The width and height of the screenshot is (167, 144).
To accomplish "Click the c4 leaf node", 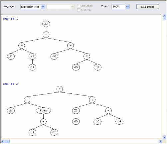I will coord(119,121).
